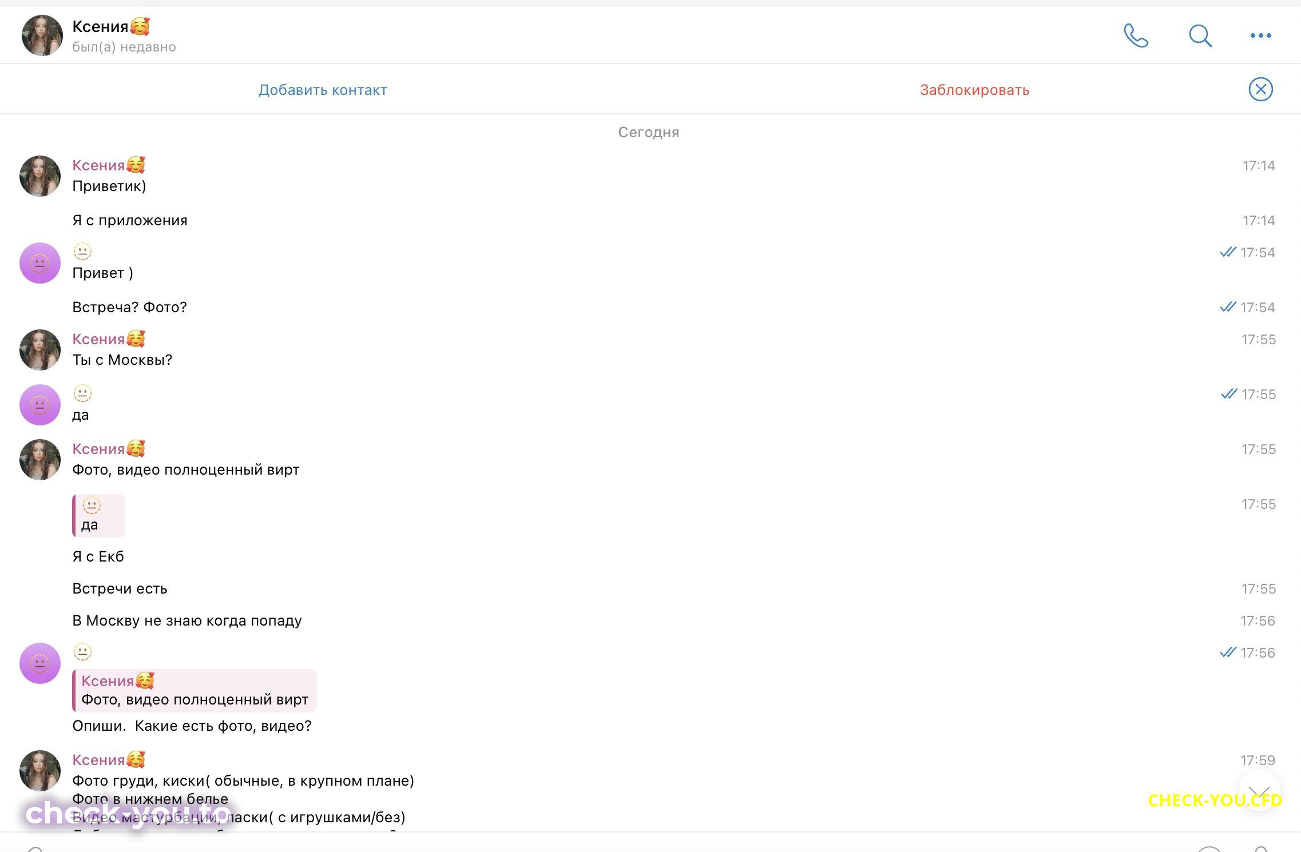Viewport: 1301px width, 852px height.
Task: Click the purple avatar beside the 17:55 да message
Action: click(x=40, y=405)
